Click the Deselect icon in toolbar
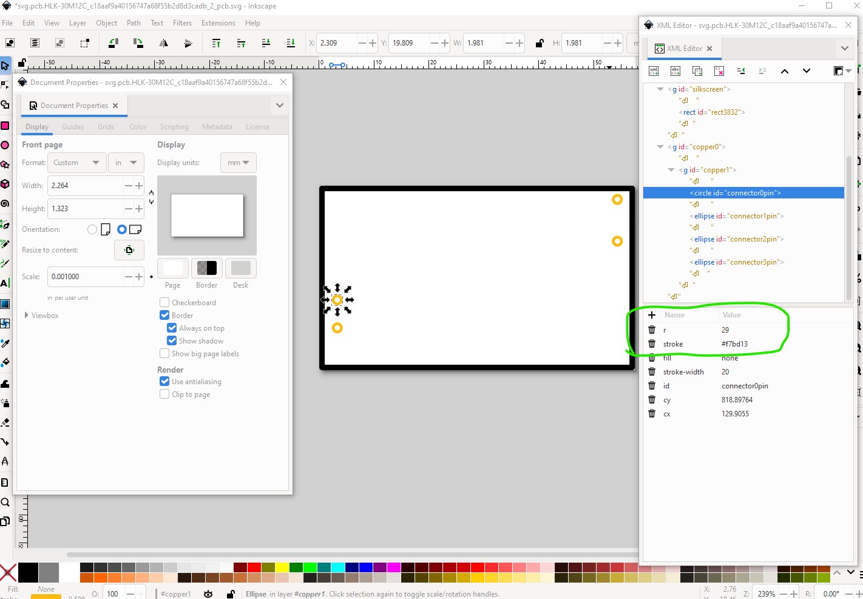Screen dimensions: 863x599 pos(59,43)
